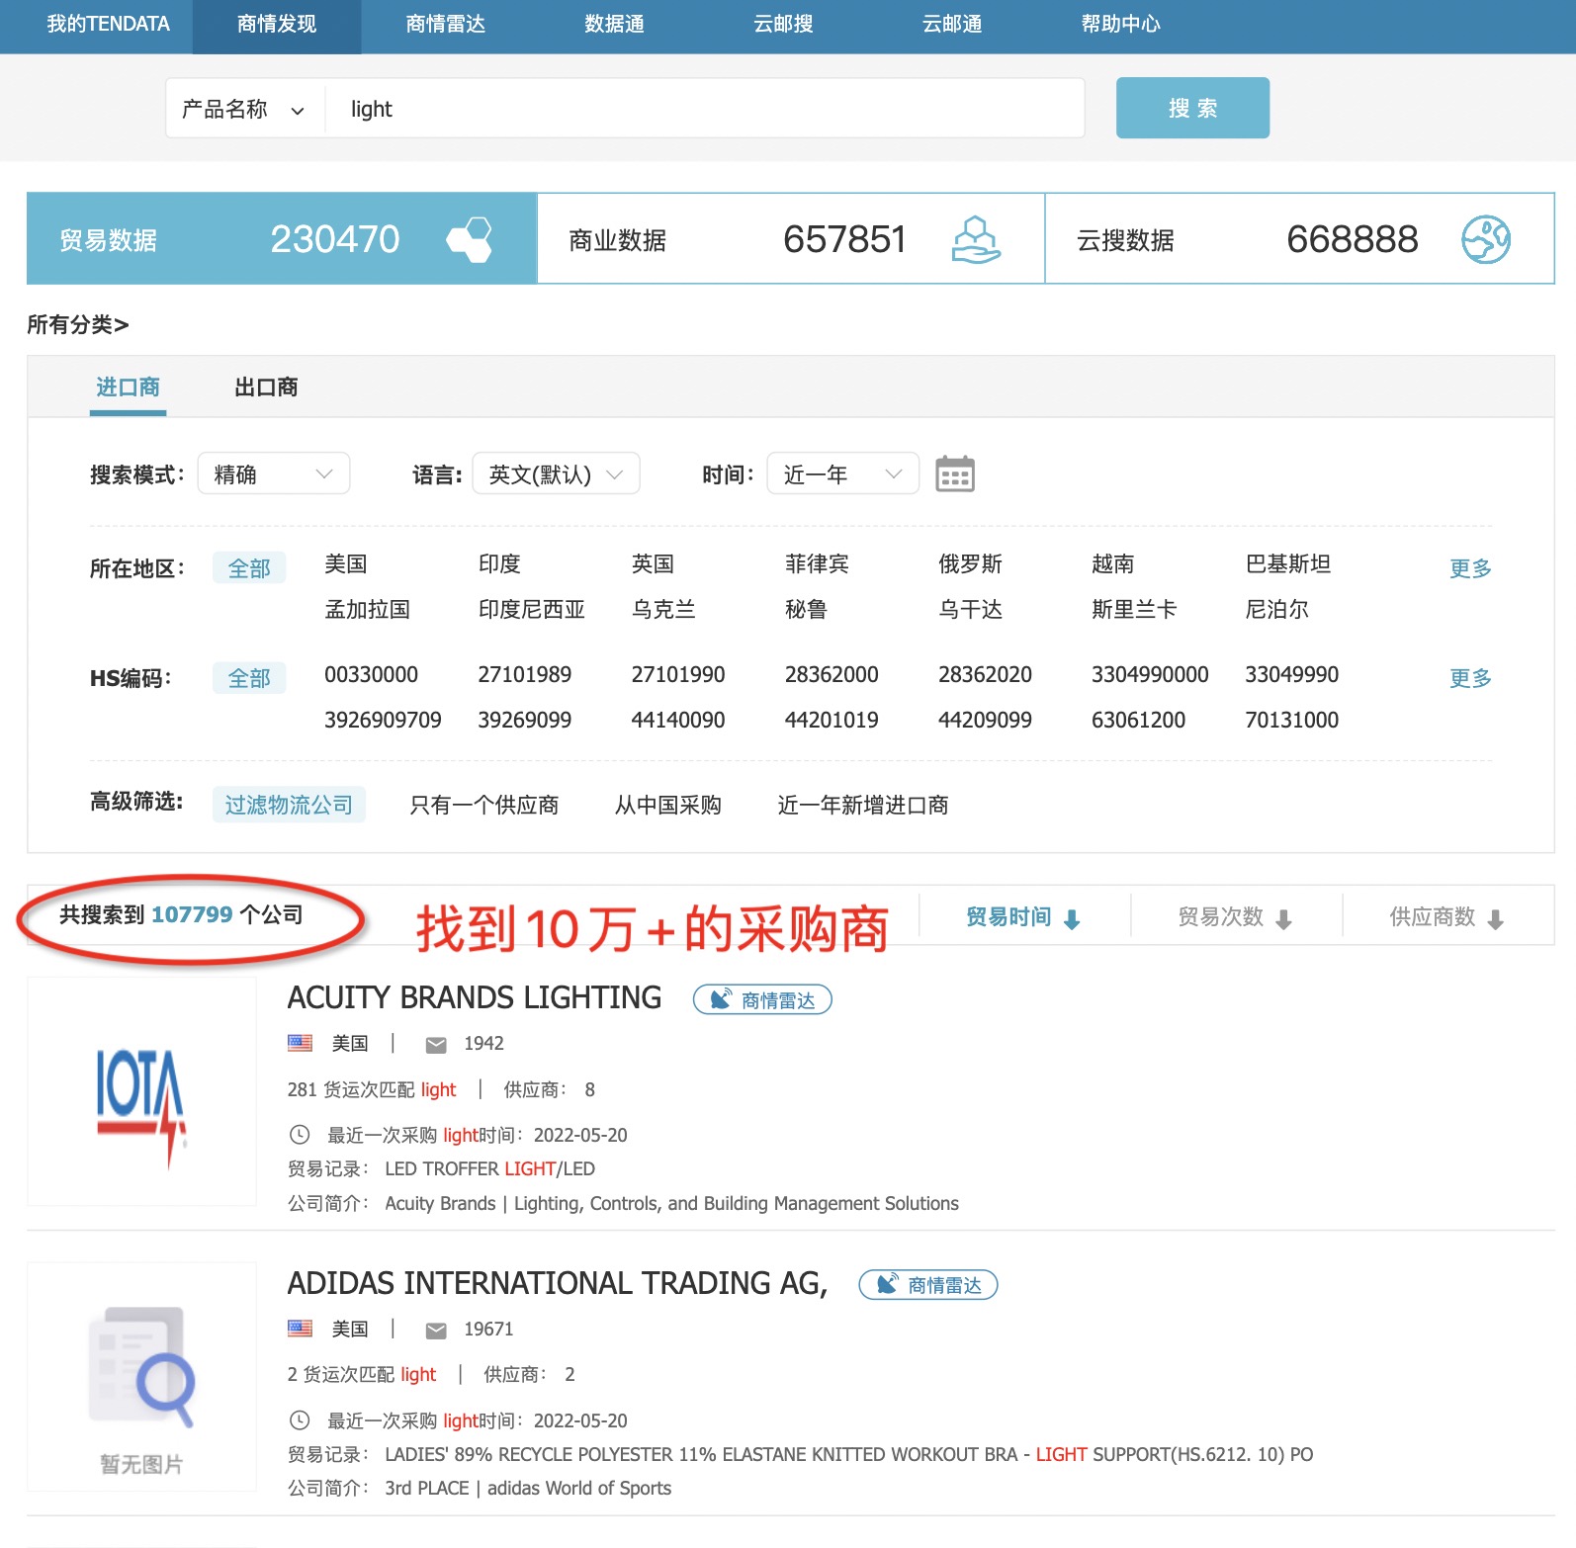Click the light search input field

tap(705, 109)
